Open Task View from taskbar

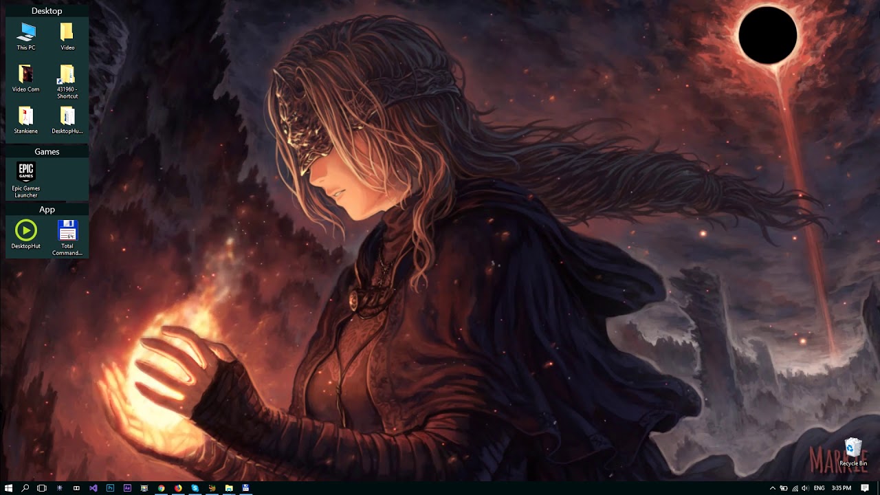[x=42, y=488]
